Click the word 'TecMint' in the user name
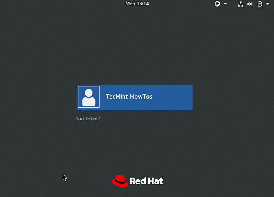 pyautogui.click(x=117, y=97)
